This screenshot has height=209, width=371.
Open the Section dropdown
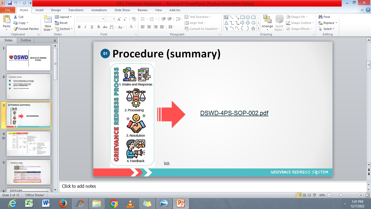pos(64,29)
